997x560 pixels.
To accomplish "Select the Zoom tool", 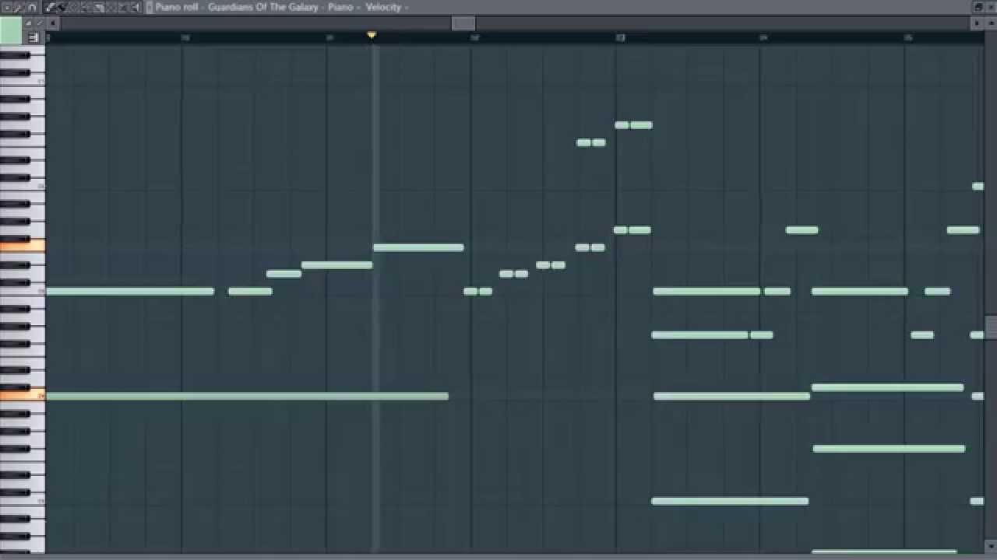I will (x=125, y=7).
